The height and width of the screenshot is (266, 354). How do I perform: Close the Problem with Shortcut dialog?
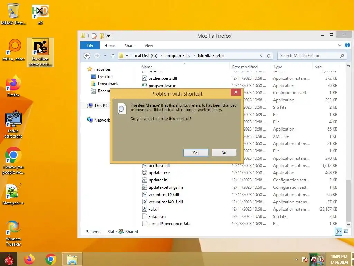(x=236, y=92)
